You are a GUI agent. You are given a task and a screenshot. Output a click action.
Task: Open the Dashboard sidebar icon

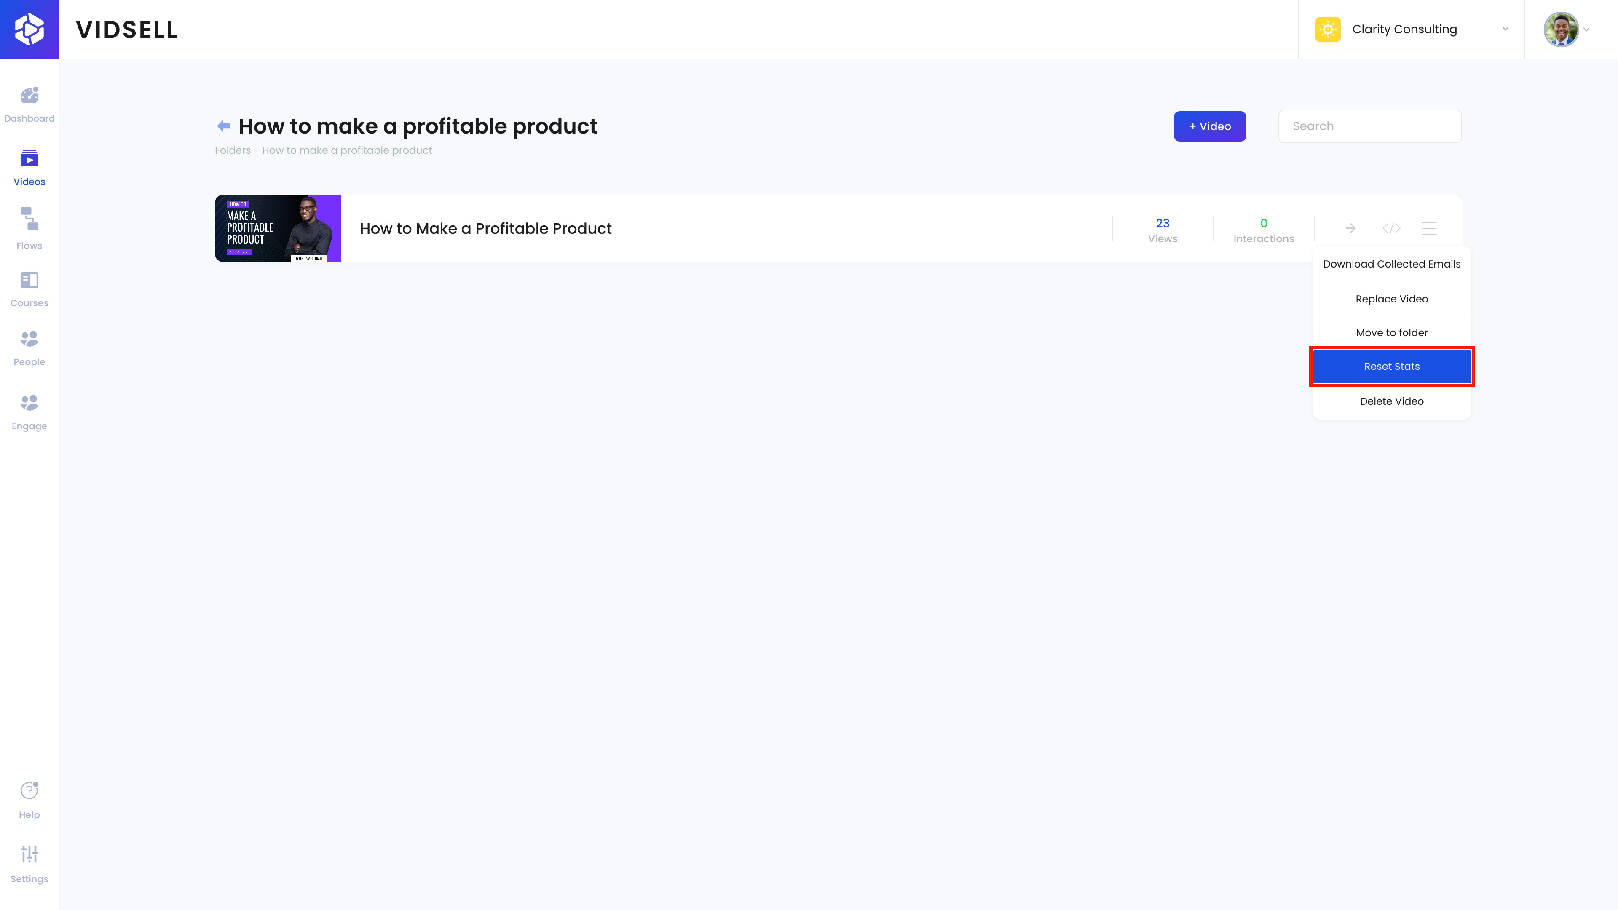click(x=29, y=96)
